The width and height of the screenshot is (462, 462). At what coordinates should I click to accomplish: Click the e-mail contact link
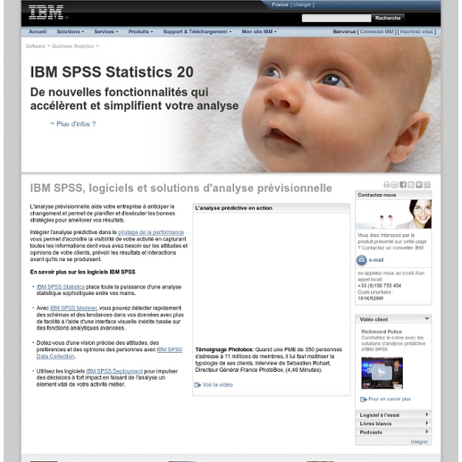[x=376, y=260]
